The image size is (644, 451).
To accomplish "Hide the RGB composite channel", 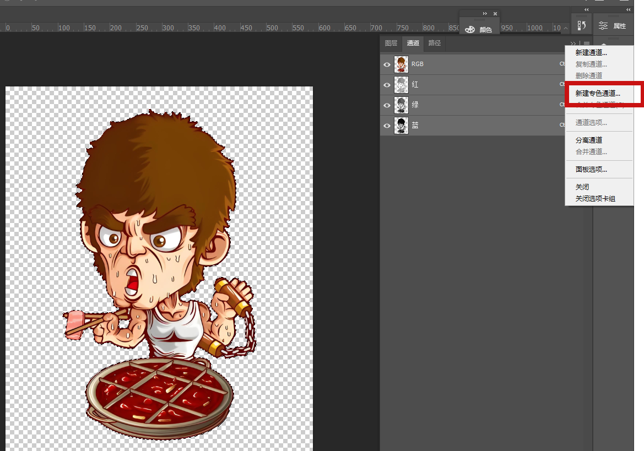I will [x=387, y=64].
